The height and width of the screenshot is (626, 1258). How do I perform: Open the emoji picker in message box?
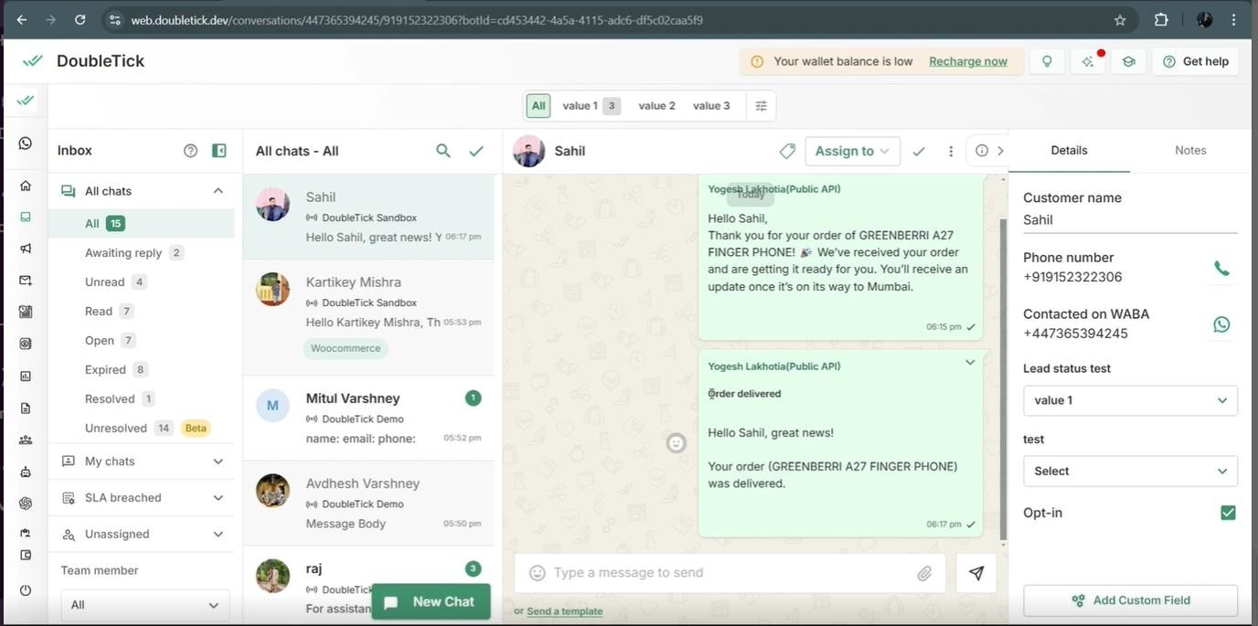(x=538, y=573)
